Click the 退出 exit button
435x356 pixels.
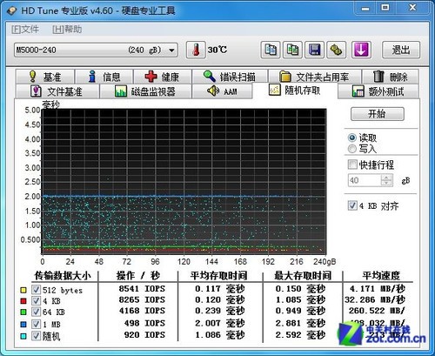[401, 50]
